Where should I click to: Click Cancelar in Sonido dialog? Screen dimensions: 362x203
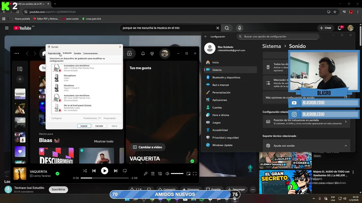click(99, 126)
